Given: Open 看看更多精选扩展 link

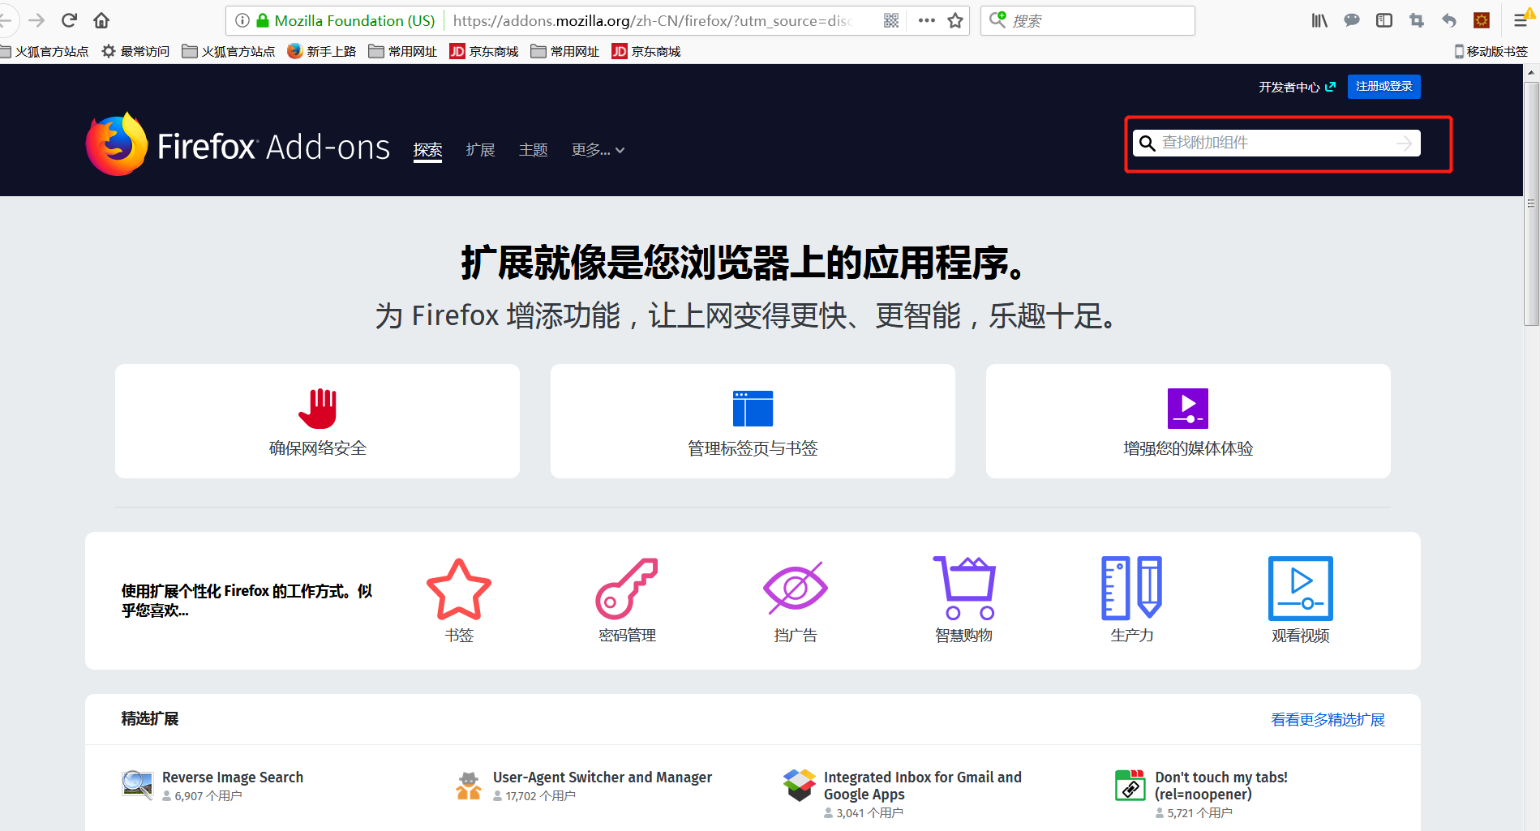Looking at the screenshot, I should pos(1328,719).
